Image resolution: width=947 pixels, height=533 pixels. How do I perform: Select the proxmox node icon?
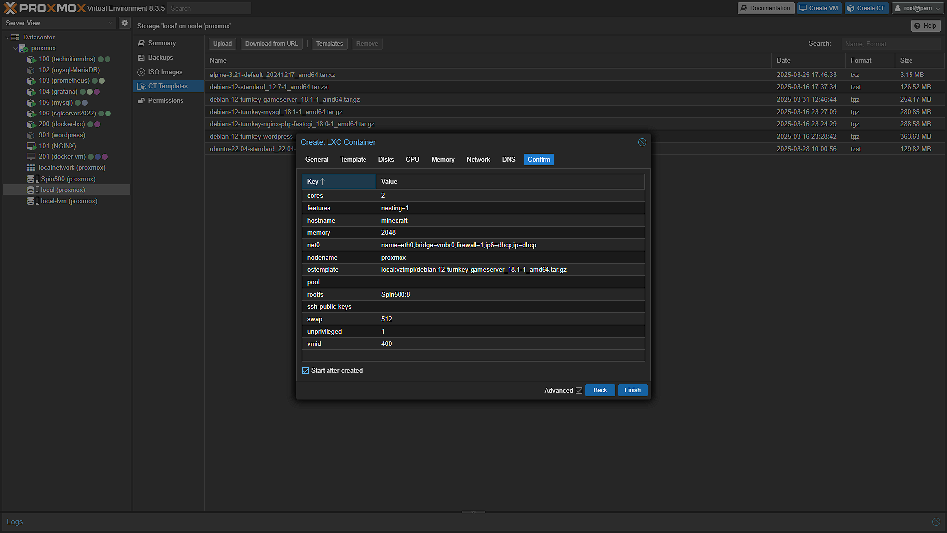point(23,48)
